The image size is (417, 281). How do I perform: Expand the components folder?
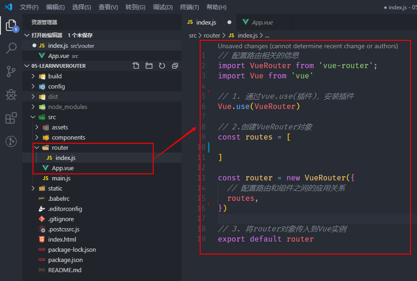tap(37, 137)
